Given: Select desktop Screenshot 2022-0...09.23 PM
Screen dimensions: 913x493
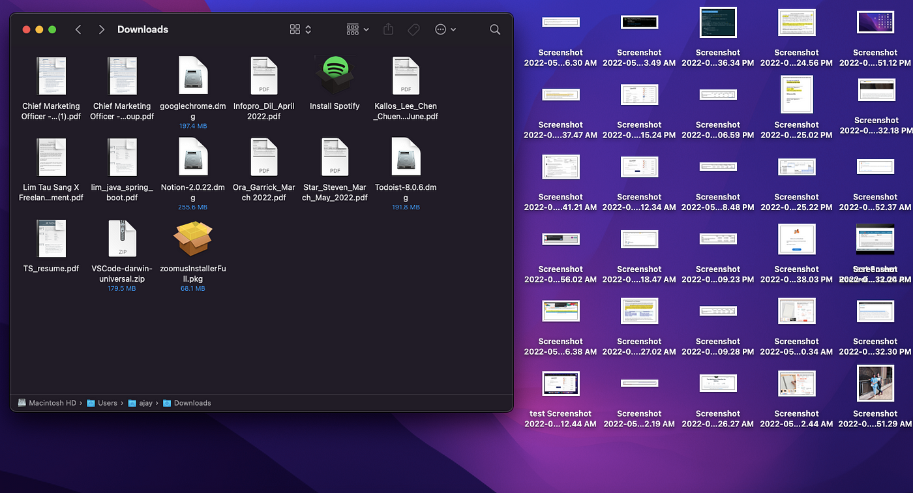Looking at the screenshot, I should click(x=718, y=239).
